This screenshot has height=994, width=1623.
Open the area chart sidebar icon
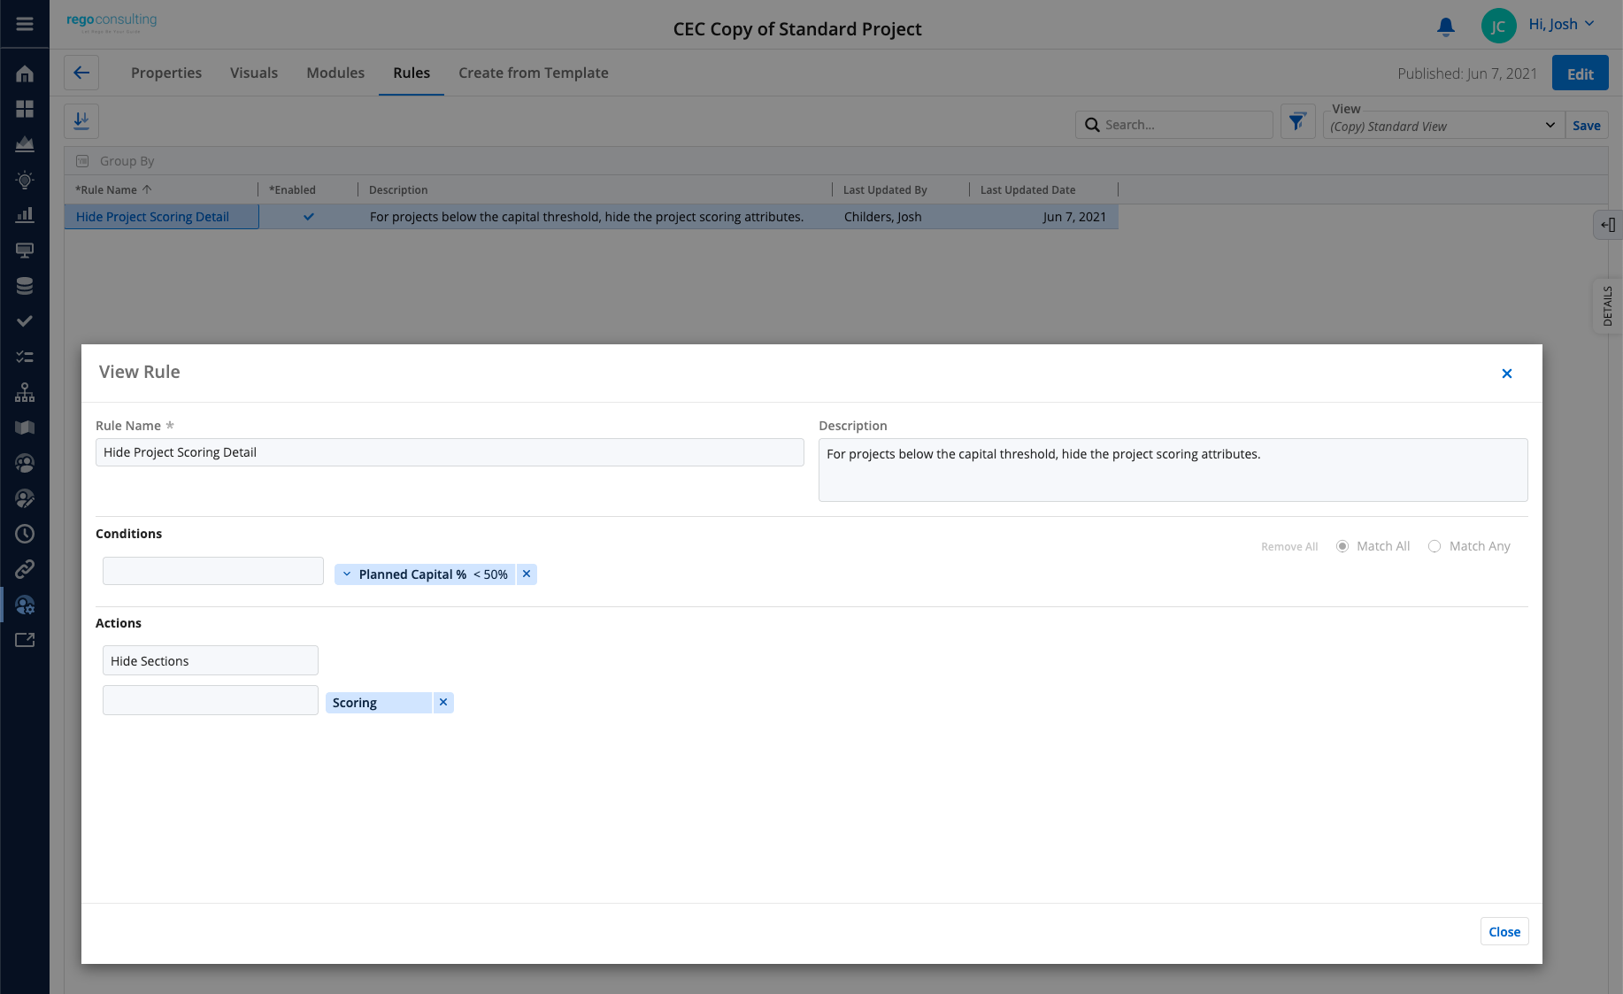(x=25, y=144)
